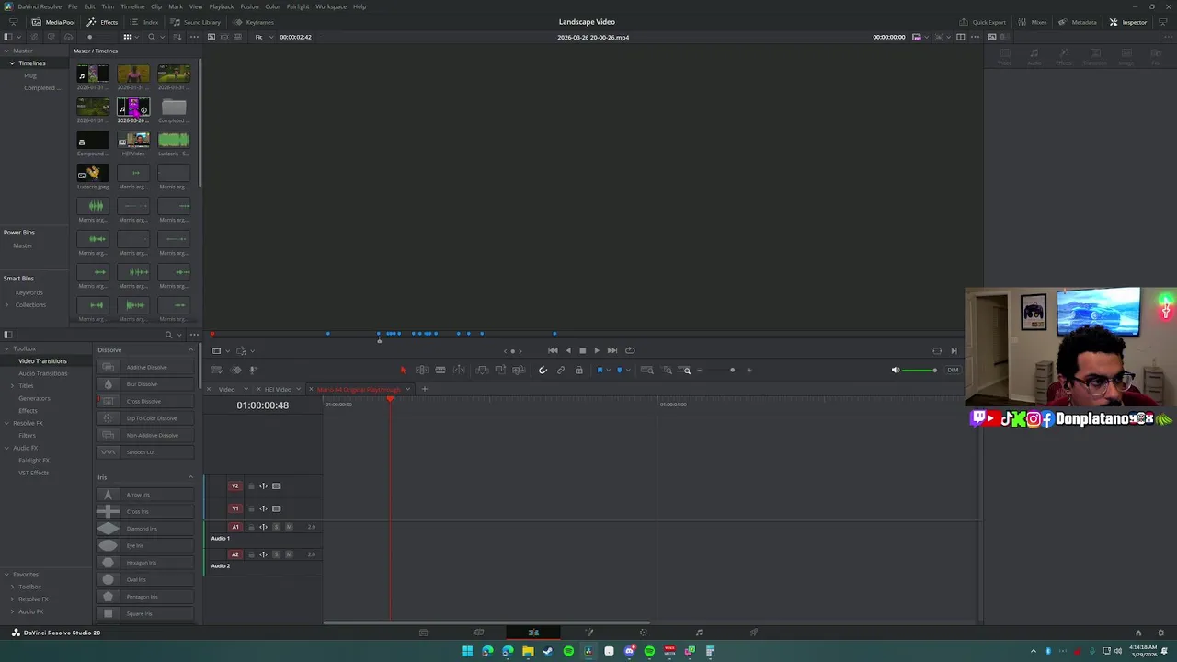Open the File menu
This screenshot has height=662, width=1177.
(x=73, y=6)
